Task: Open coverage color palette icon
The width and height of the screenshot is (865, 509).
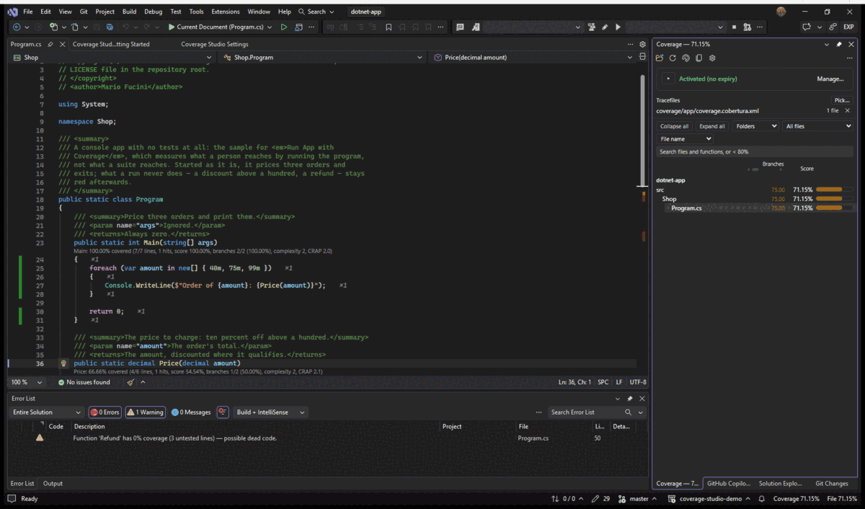Action: pos(686,58)
